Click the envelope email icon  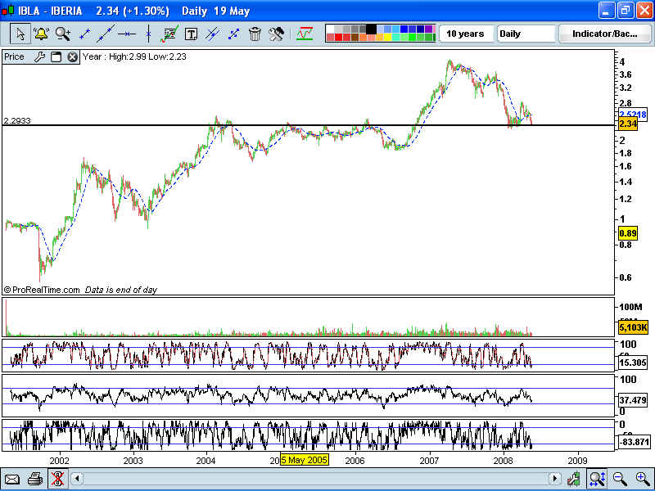(12, 479)
